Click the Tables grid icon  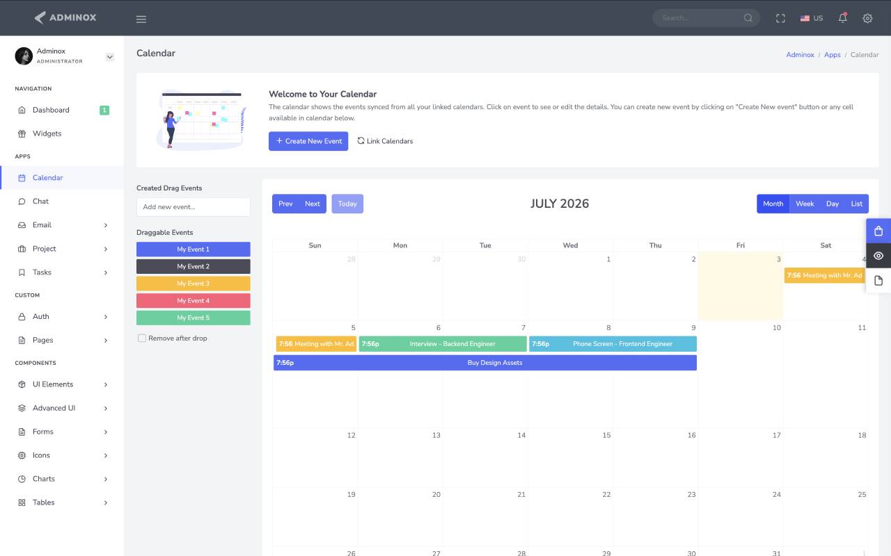click(22, 502)
